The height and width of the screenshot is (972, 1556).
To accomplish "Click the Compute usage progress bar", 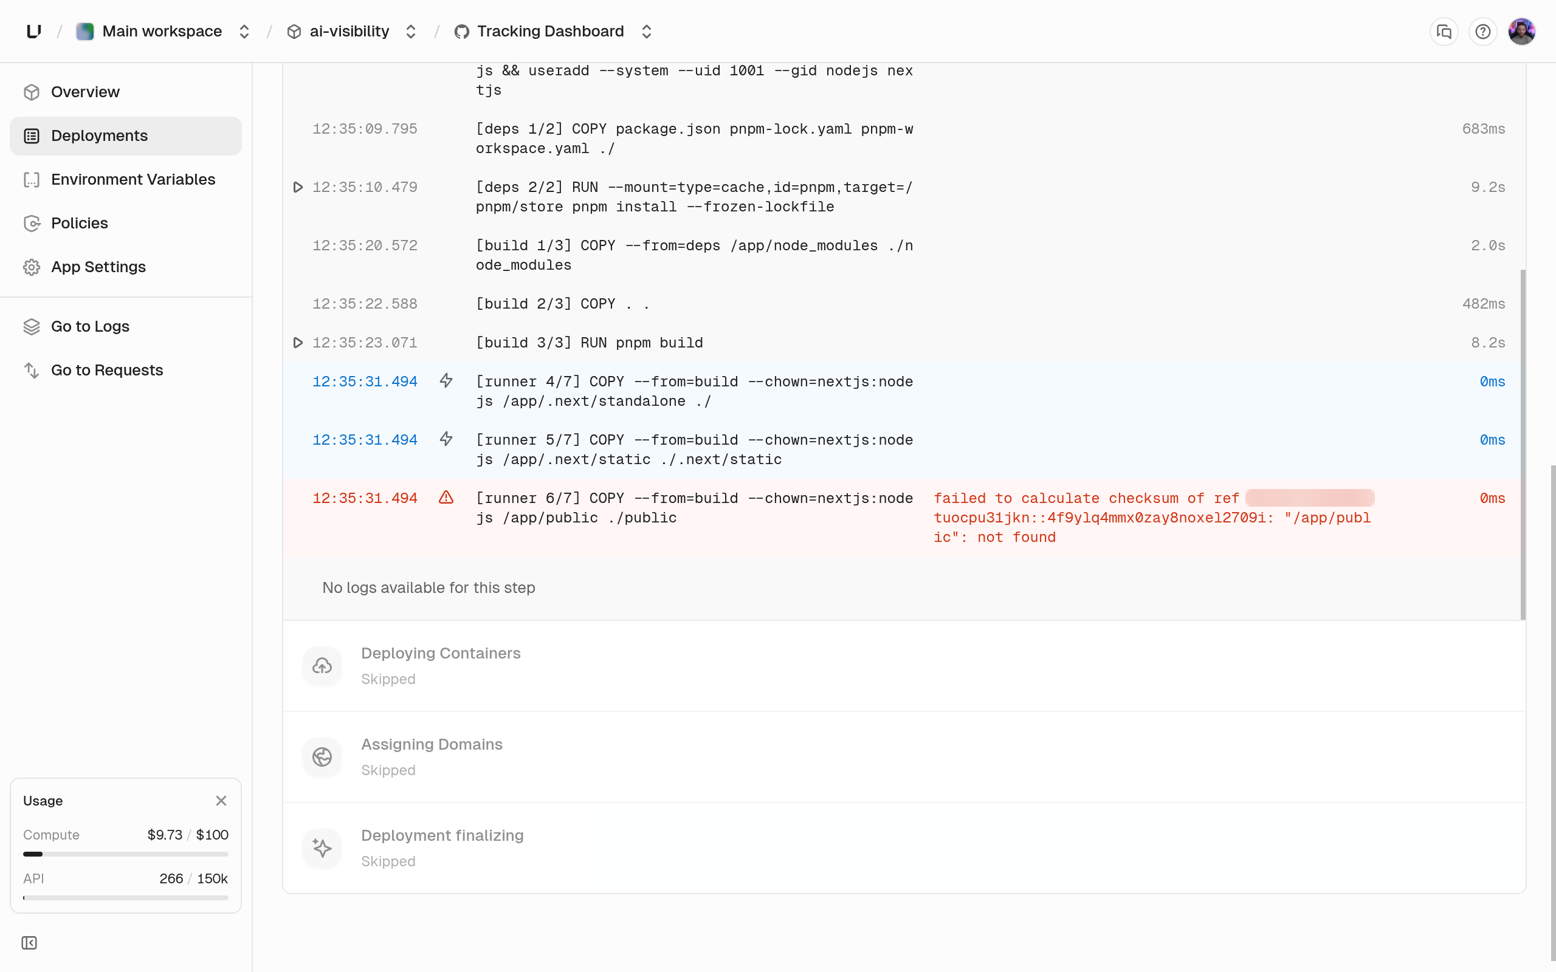I will (125, 854).
